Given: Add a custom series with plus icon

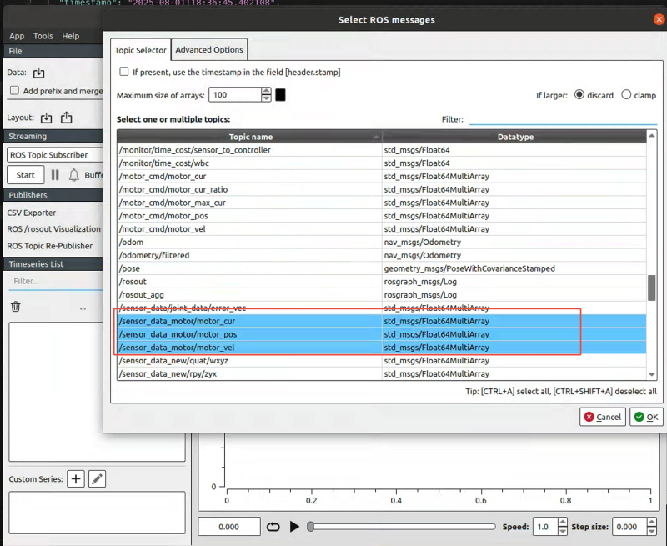Looking at the screenshot, I should pyautogui.click(x=76, y=478).
